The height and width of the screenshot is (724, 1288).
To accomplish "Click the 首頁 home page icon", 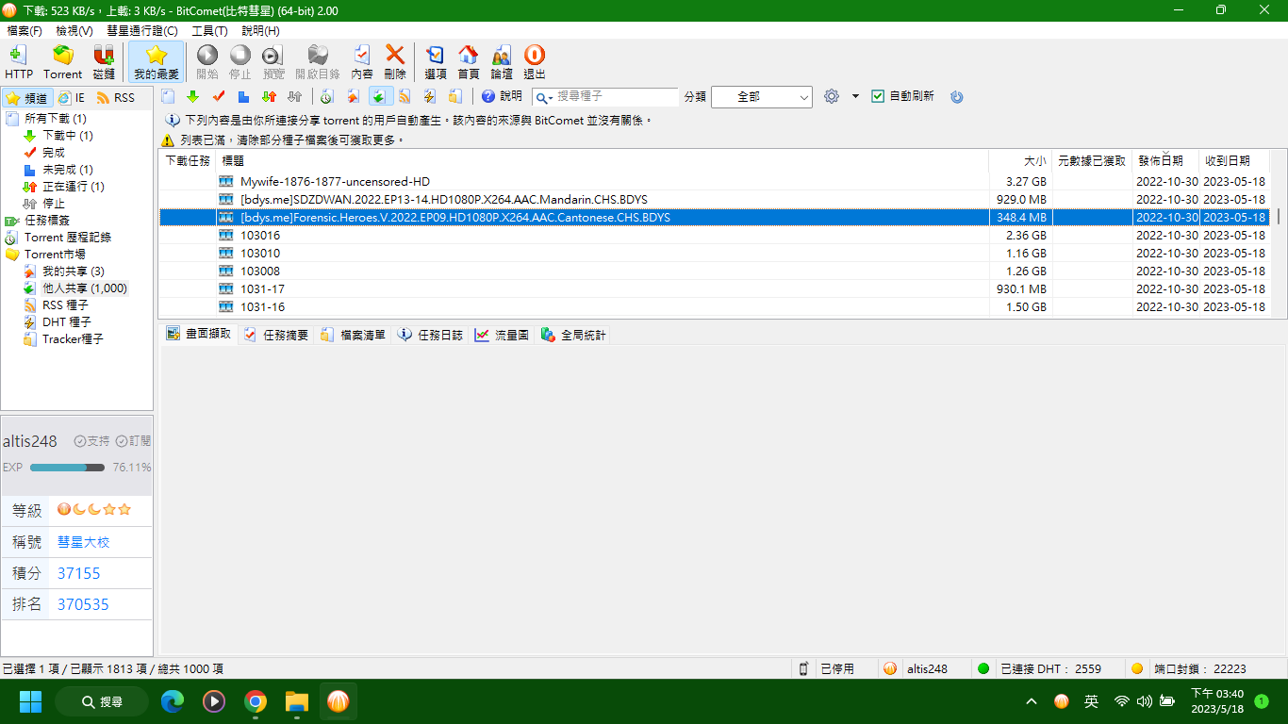I will coord(469,62).
